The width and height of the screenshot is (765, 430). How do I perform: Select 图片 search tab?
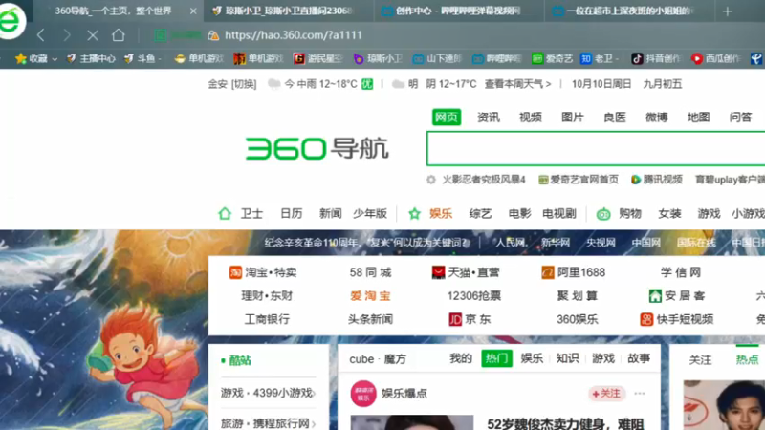point(572,117)
